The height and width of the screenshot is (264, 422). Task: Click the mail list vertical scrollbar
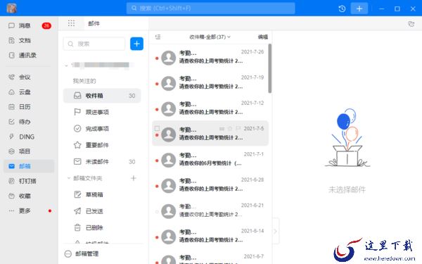(270, 69)
